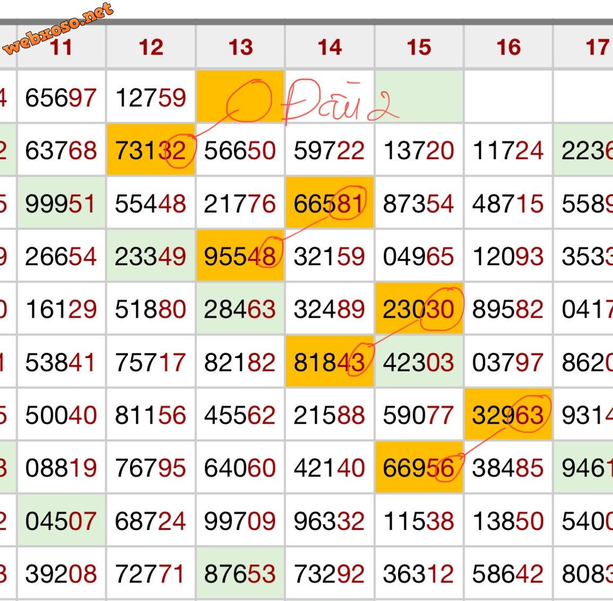Select the green cell 87653
The image size is (613, 601).
click(240, 574)
